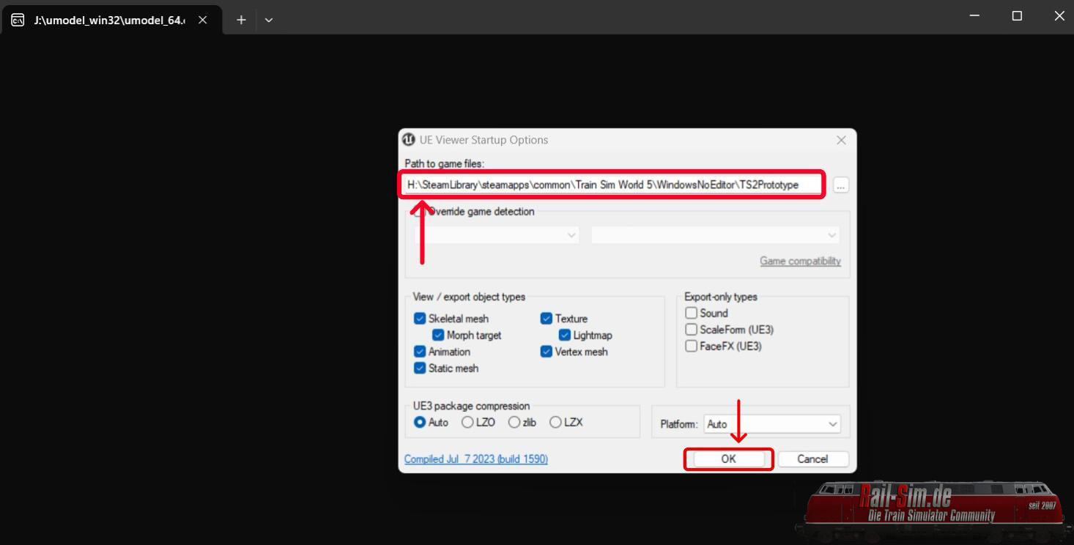
Task: Close the terminal window
Action: (1059, 15)
